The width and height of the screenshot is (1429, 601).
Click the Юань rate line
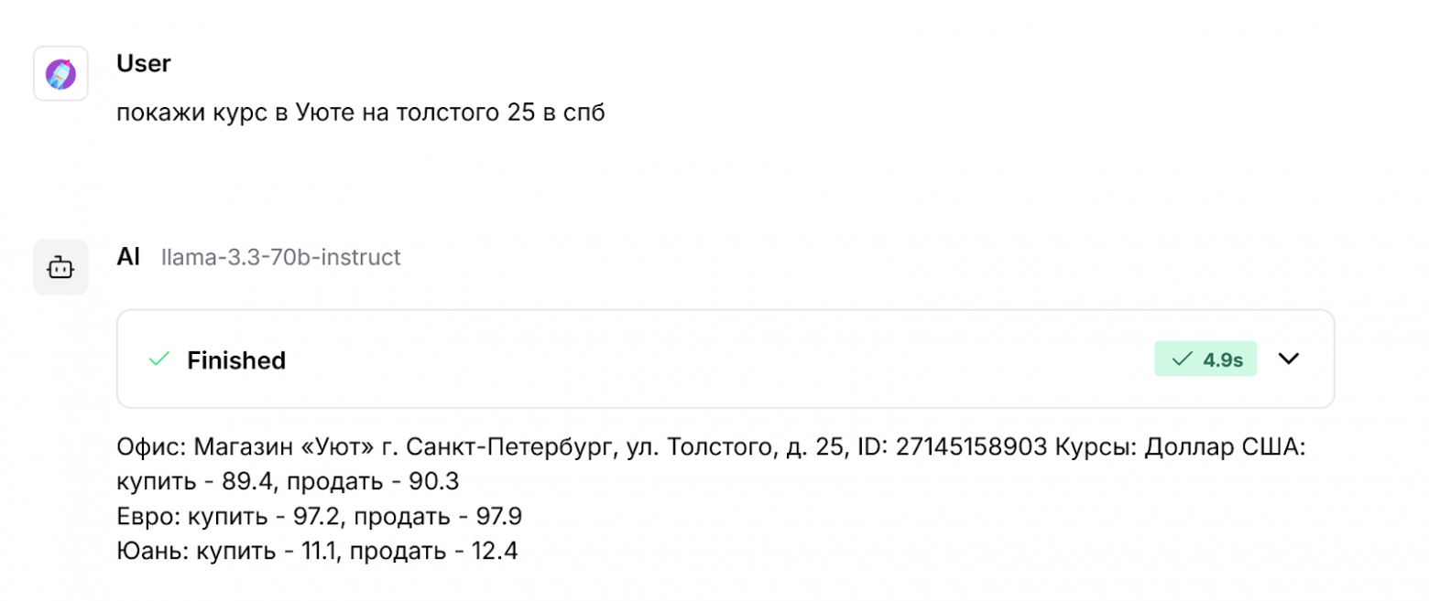click(x=316, y=550)
